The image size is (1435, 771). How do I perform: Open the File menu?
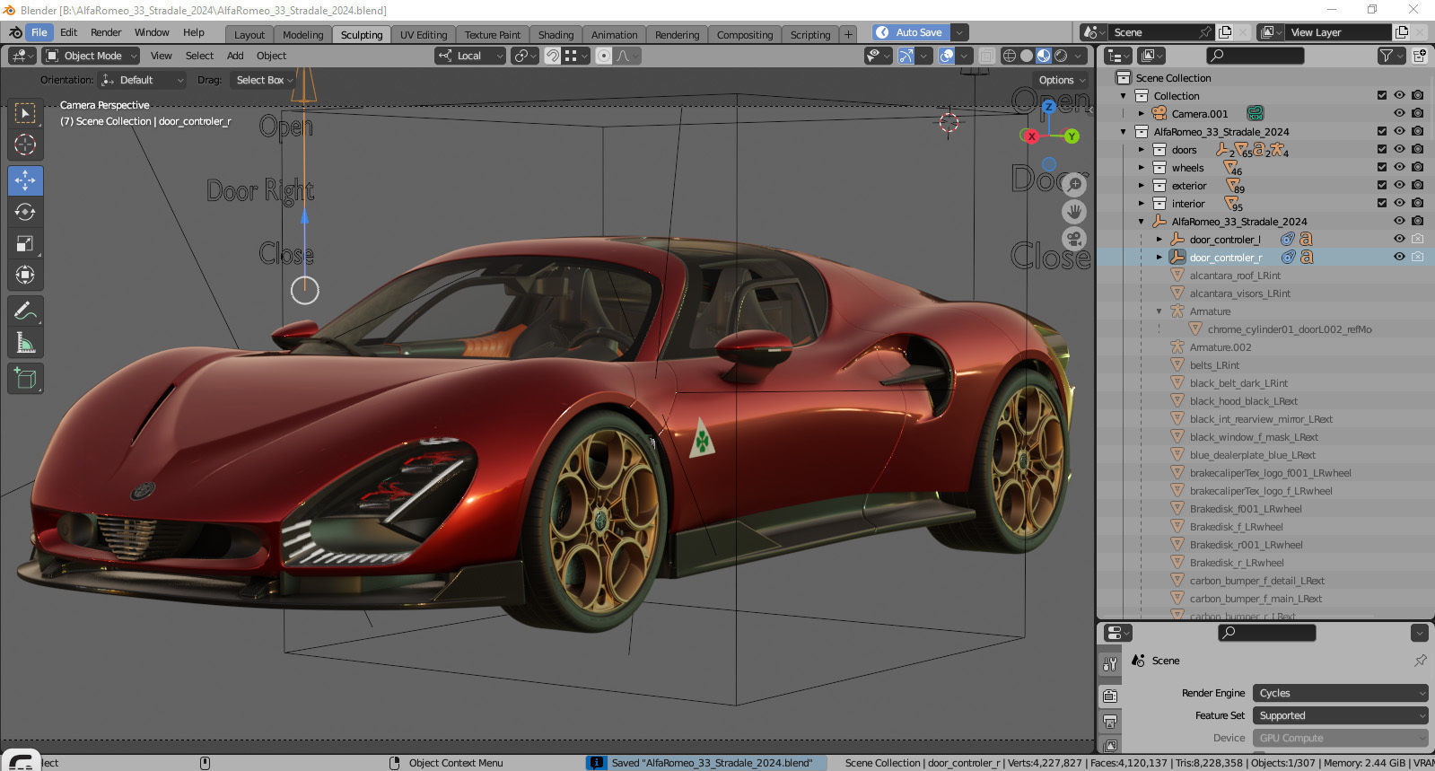coord(39,32)
